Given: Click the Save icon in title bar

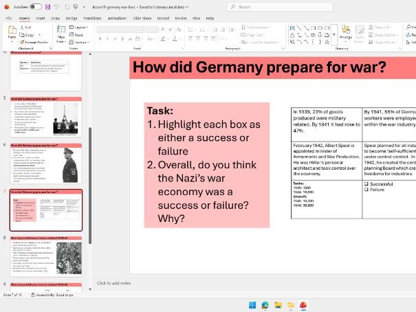Looking at the screenshot, I should tap(47, 7).
